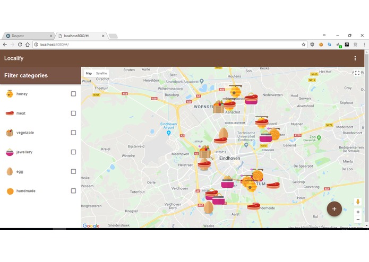Go to browser home page
Viewport: 369px width, 262px height.
point(28,45)
